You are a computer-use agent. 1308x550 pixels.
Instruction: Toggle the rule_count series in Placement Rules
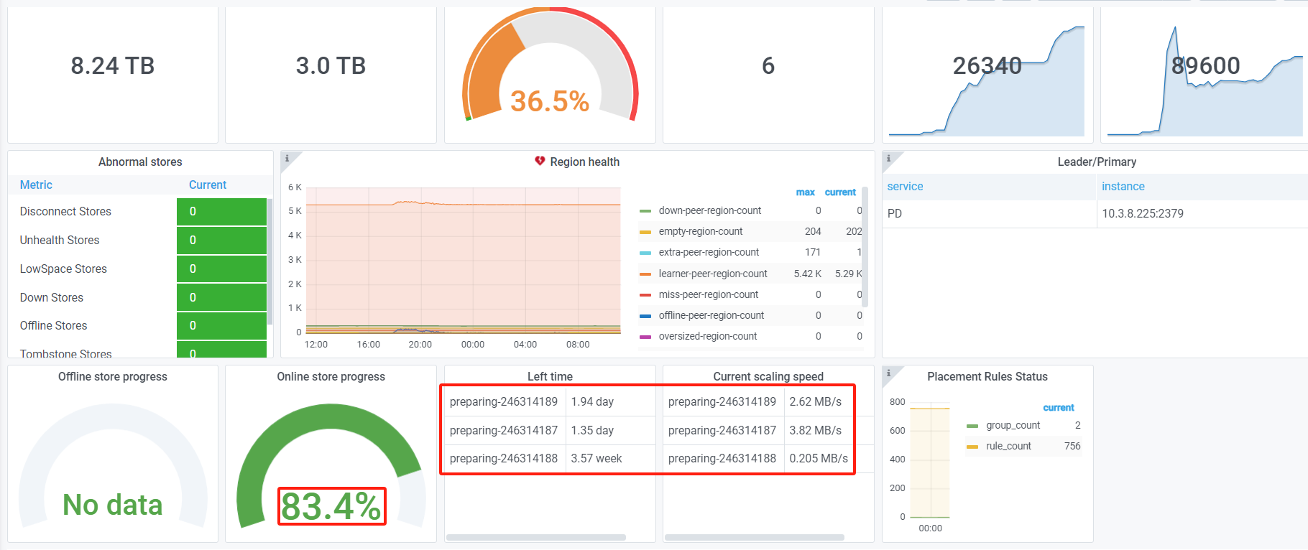point(1008,446)
